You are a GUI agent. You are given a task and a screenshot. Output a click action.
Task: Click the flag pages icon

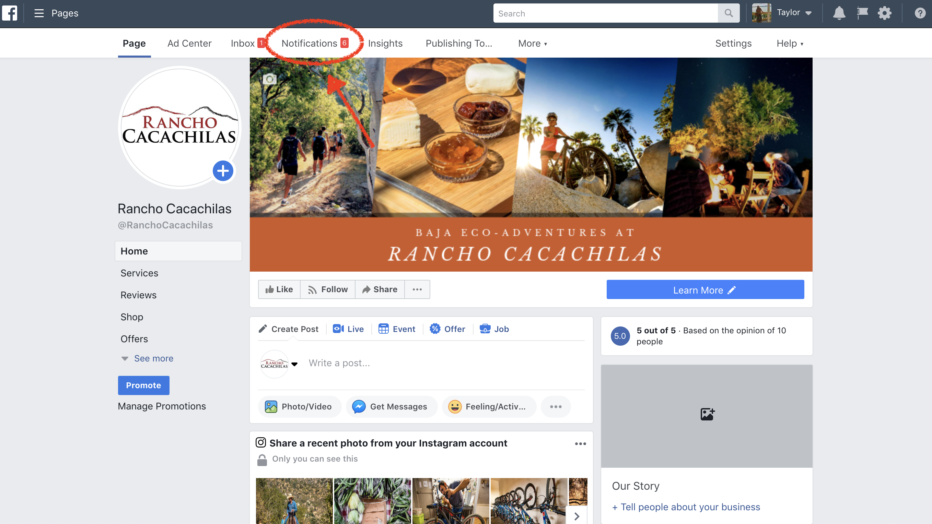tap(862, 13)
